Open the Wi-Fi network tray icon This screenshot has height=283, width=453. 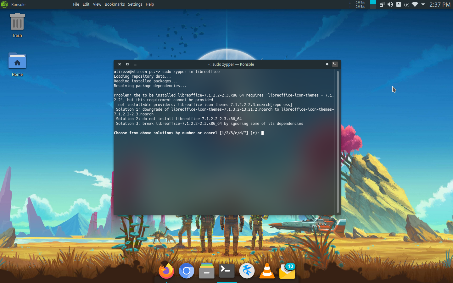click(415, 4)
